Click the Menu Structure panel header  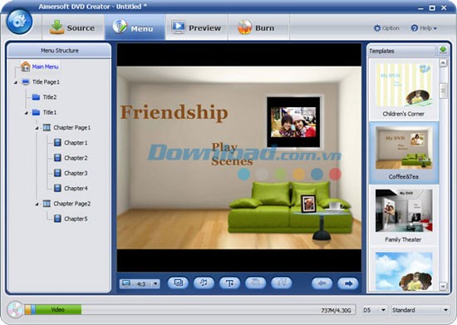[x=60, y=51]
